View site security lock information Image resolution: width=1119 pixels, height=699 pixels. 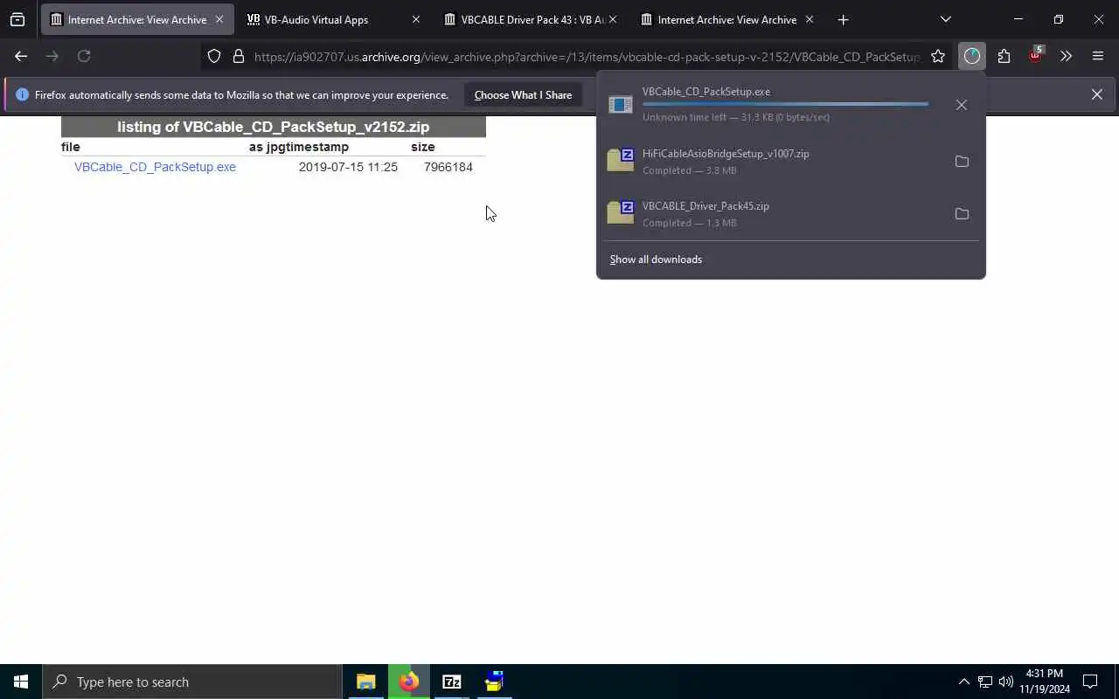point(238,56)
